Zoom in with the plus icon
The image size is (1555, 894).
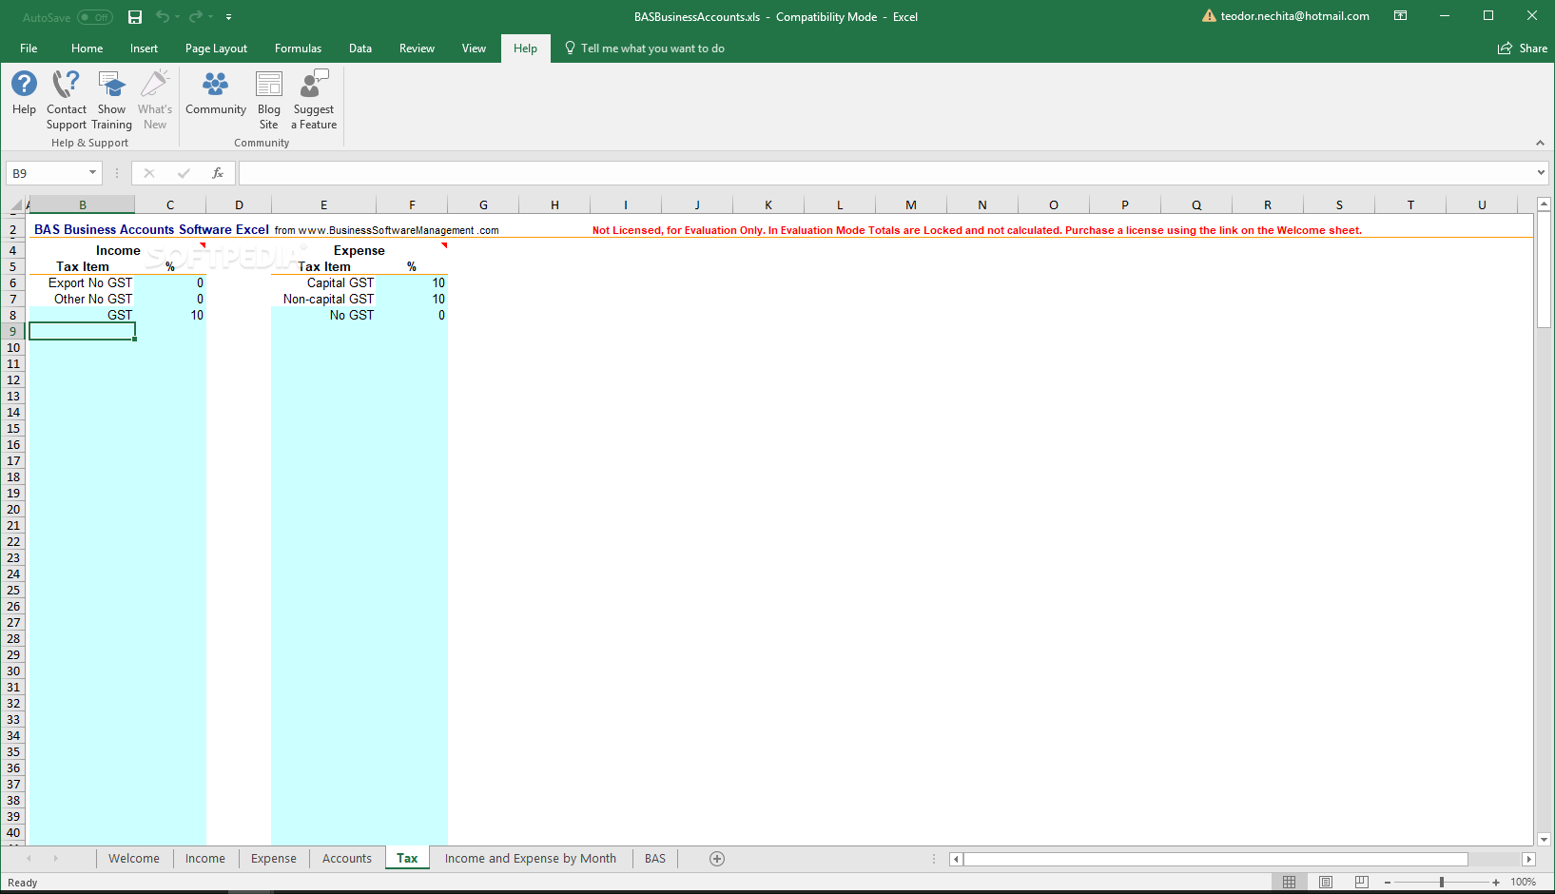coord(1496,883)
